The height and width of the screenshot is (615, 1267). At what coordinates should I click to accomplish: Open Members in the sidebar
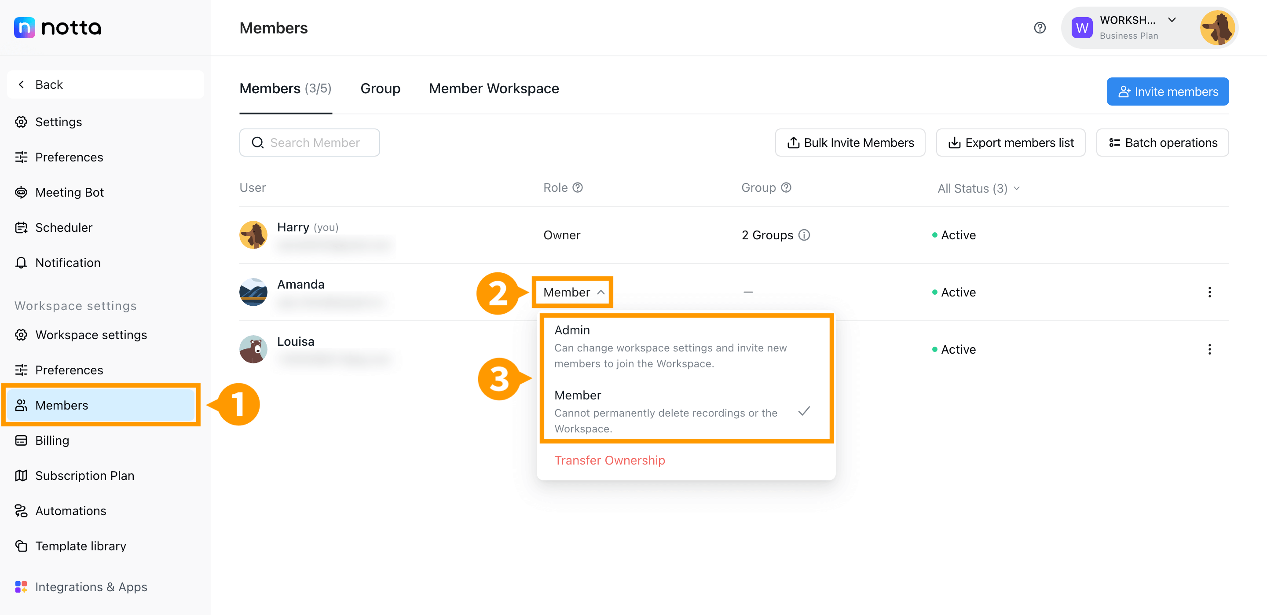101,405
